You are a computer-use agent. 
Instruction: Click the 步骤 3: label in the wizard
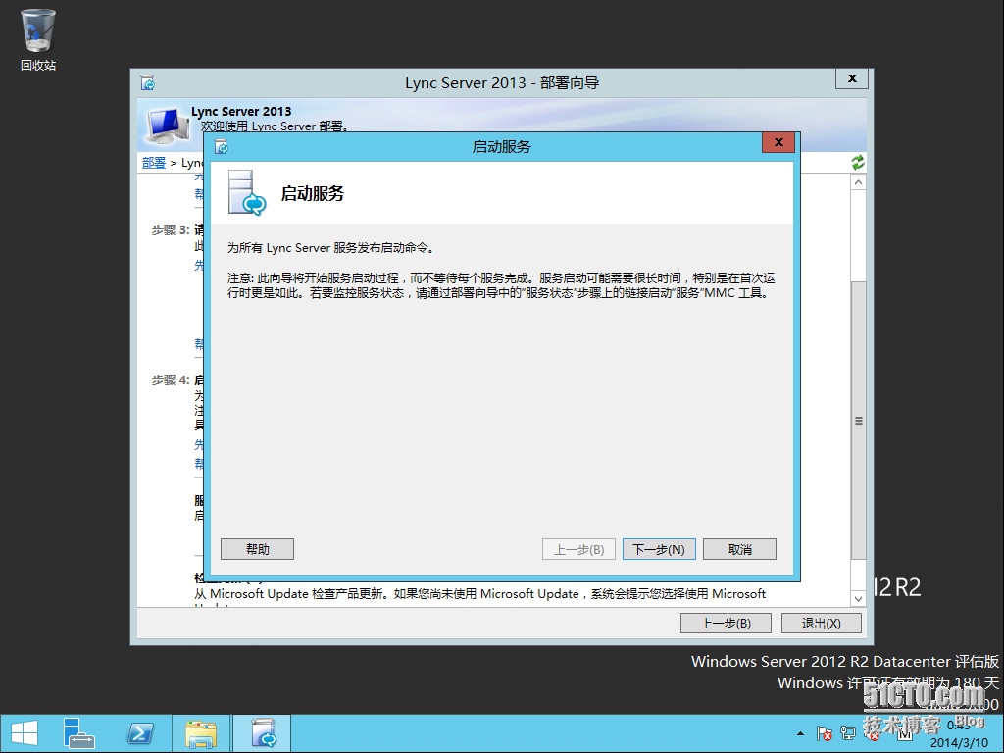point(171,229)
